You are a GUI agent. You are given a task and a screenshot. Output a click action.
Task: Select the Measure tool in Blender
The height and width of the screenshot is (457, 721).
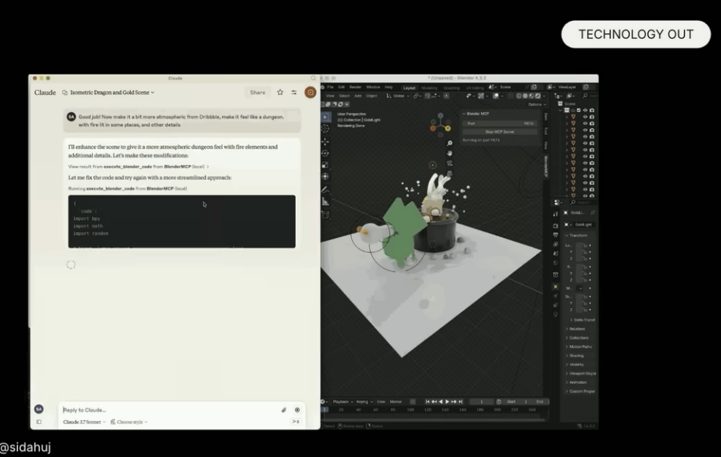pyautogui.click(x=325, y=201)
